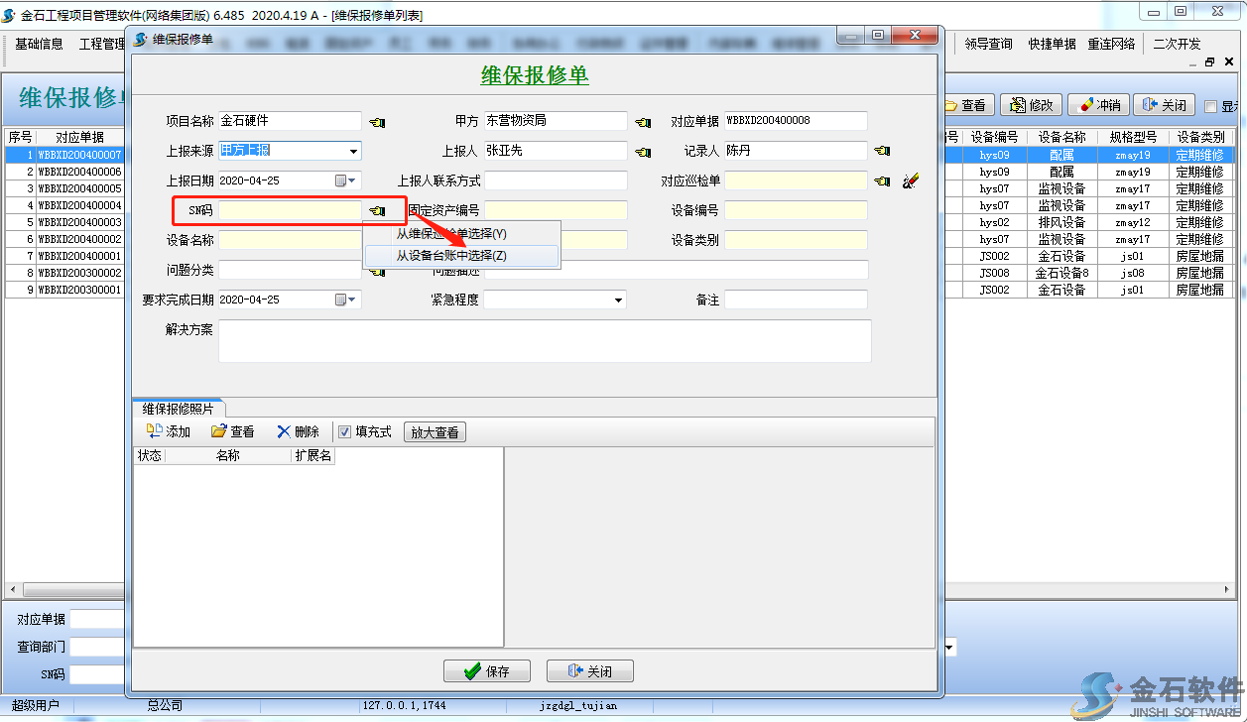Expand the 上报来源 dropdown
The height and width of the screenshot is (722, 1247).
(353, 152)
